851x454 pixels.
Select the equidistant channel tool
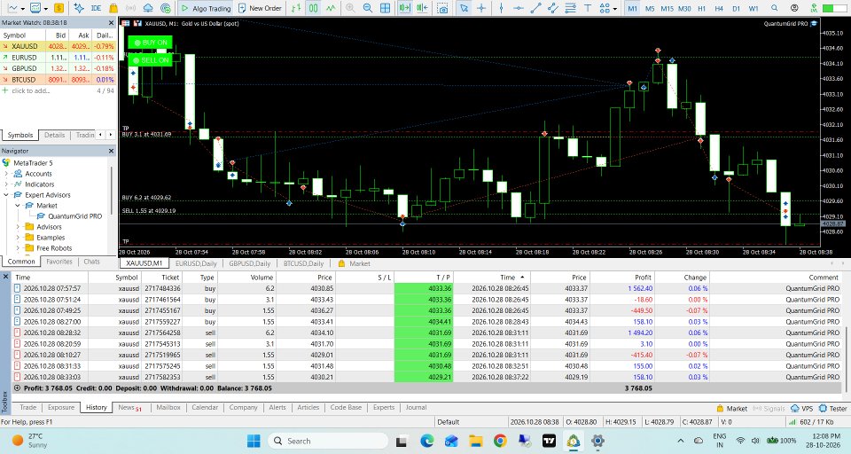pyautogui.click(x=553, y=8)
